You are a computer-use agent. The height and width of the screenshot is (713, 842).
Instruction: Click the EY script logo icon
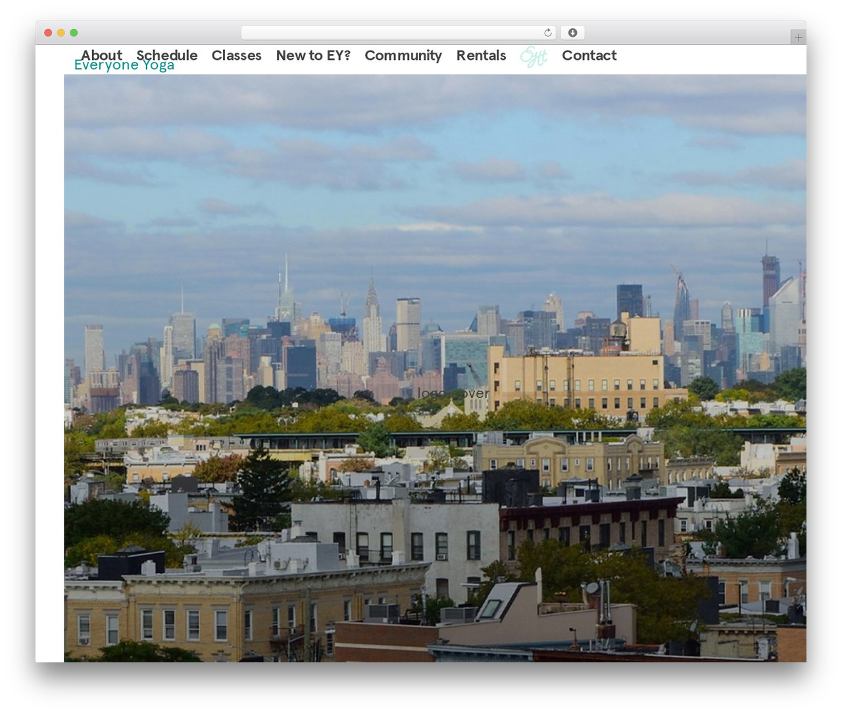point(533,57)
